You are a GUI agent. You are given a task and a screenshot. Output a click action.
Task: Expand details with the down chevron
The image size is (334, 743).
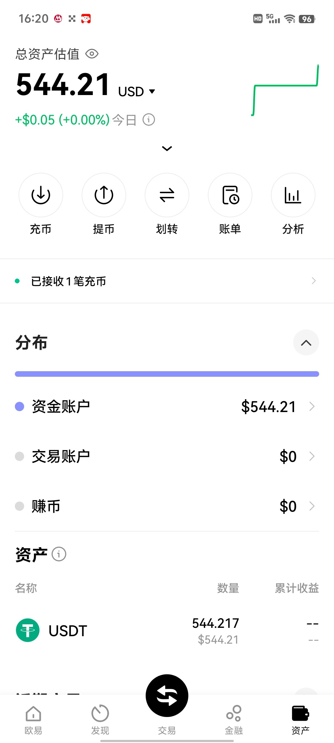(x=167, y=149)
